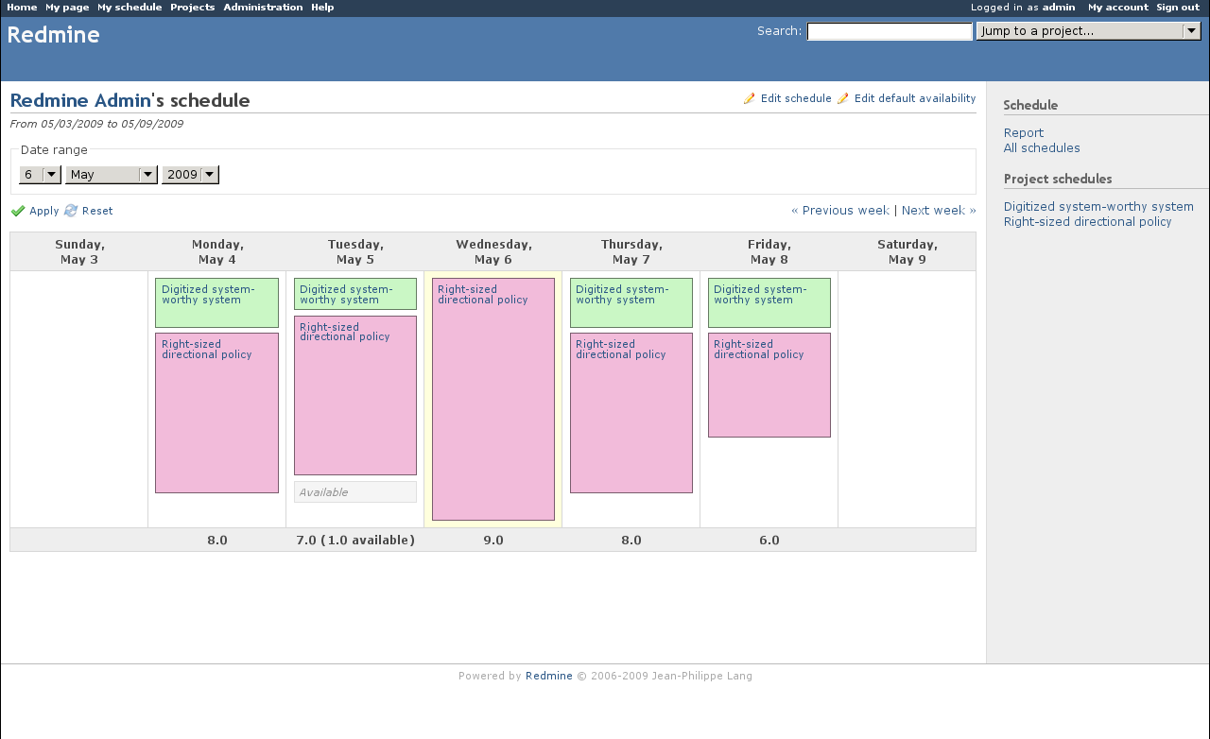
Task: Open the Administration menu item
Action: [x=263, y=8]
